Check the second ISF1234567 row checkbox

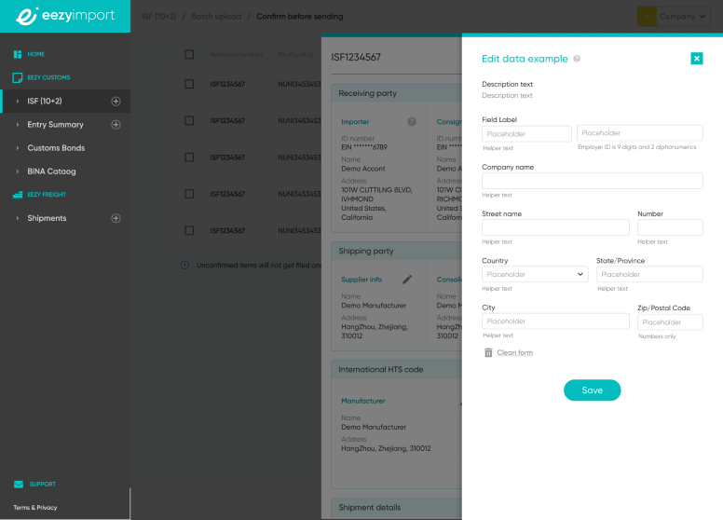point(189,120)
